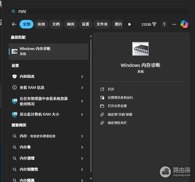This screenshot has height=182, width=195.
Task: Click the open-external icon beside 打开
Action: pos(102,89)
